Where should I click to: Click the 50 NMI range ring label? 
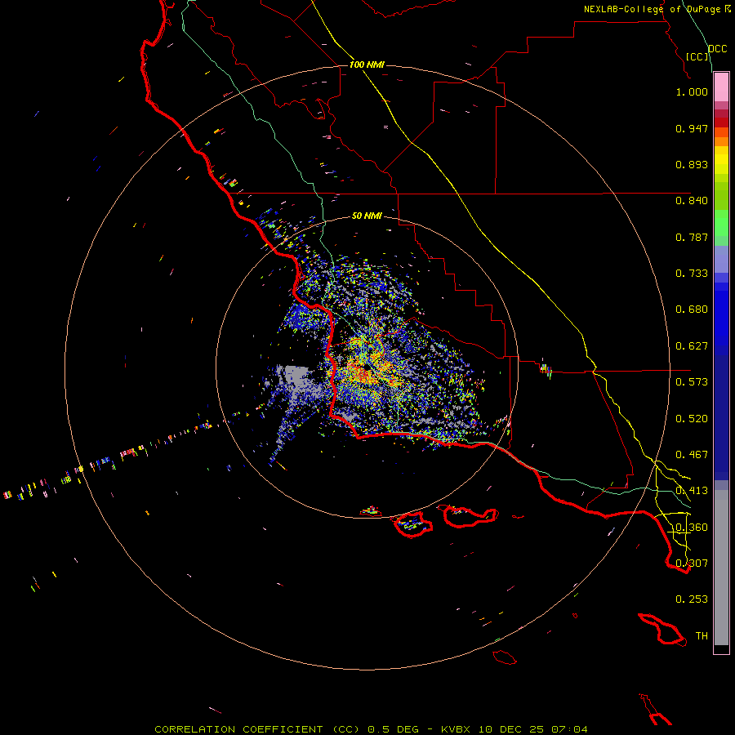(367, 216)
